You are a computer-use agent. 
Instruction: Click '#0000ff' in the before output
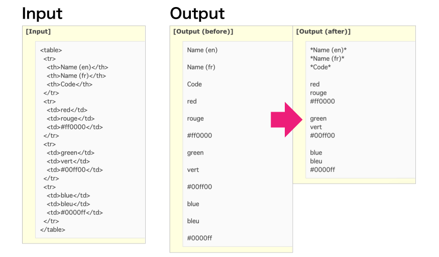(x=199, y=238)
